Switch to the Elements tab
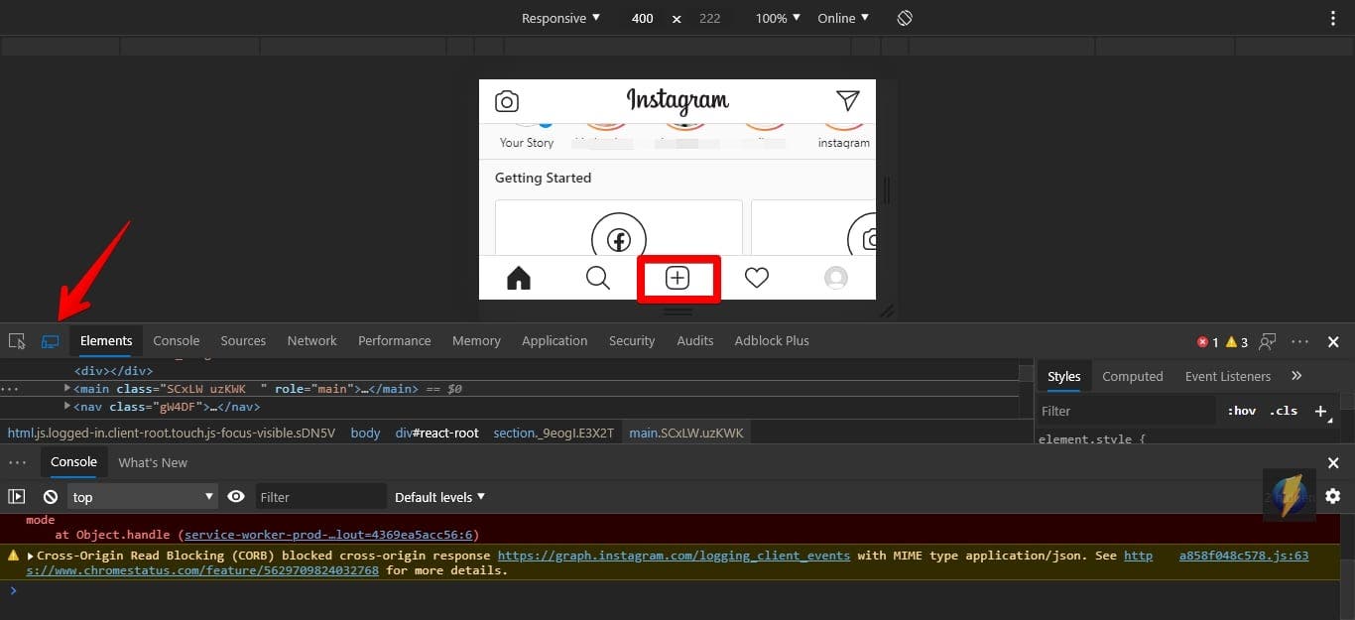 [x=106, y=340]
